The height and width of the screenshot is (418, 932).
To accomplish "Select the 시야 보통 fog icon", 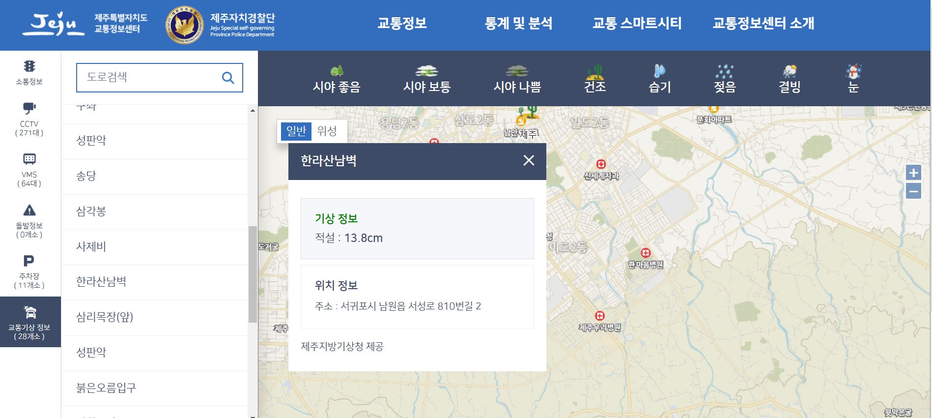I will coord(426,71).
